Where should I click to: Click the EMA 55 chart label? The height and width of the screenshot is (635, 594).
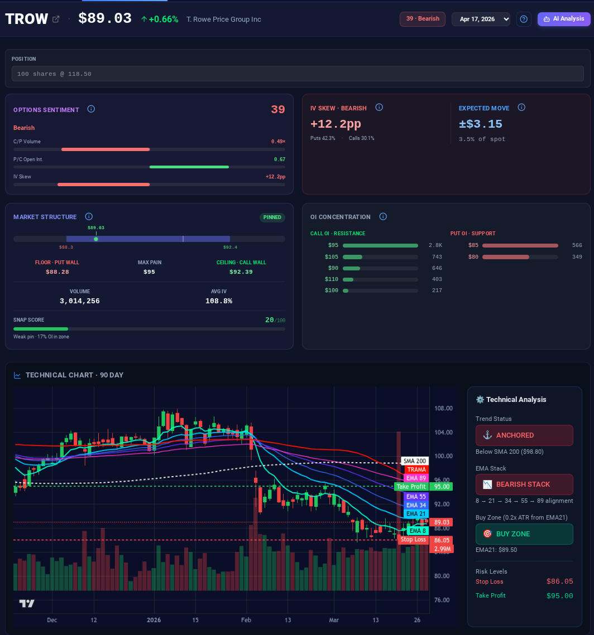click(416, 497)
